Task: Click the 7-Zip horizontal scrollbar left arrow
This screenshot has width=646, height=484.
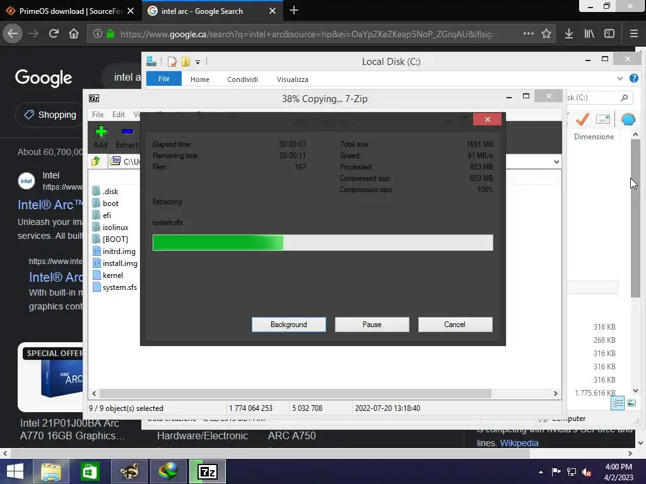Action: click(x=94, y=393)
